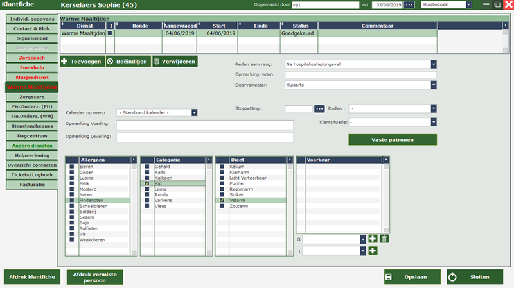
Task: Click the green plus next to G dropdown
Action: pos(373,239)
